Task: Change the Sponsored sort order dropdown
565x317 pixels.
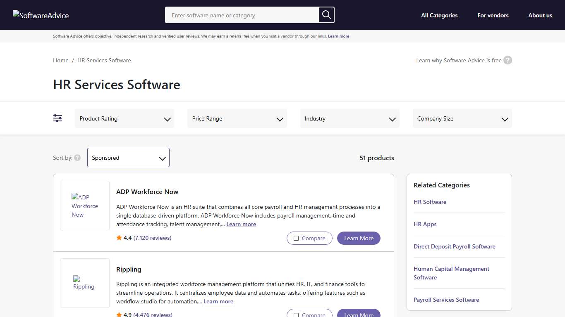Action: 128,157
